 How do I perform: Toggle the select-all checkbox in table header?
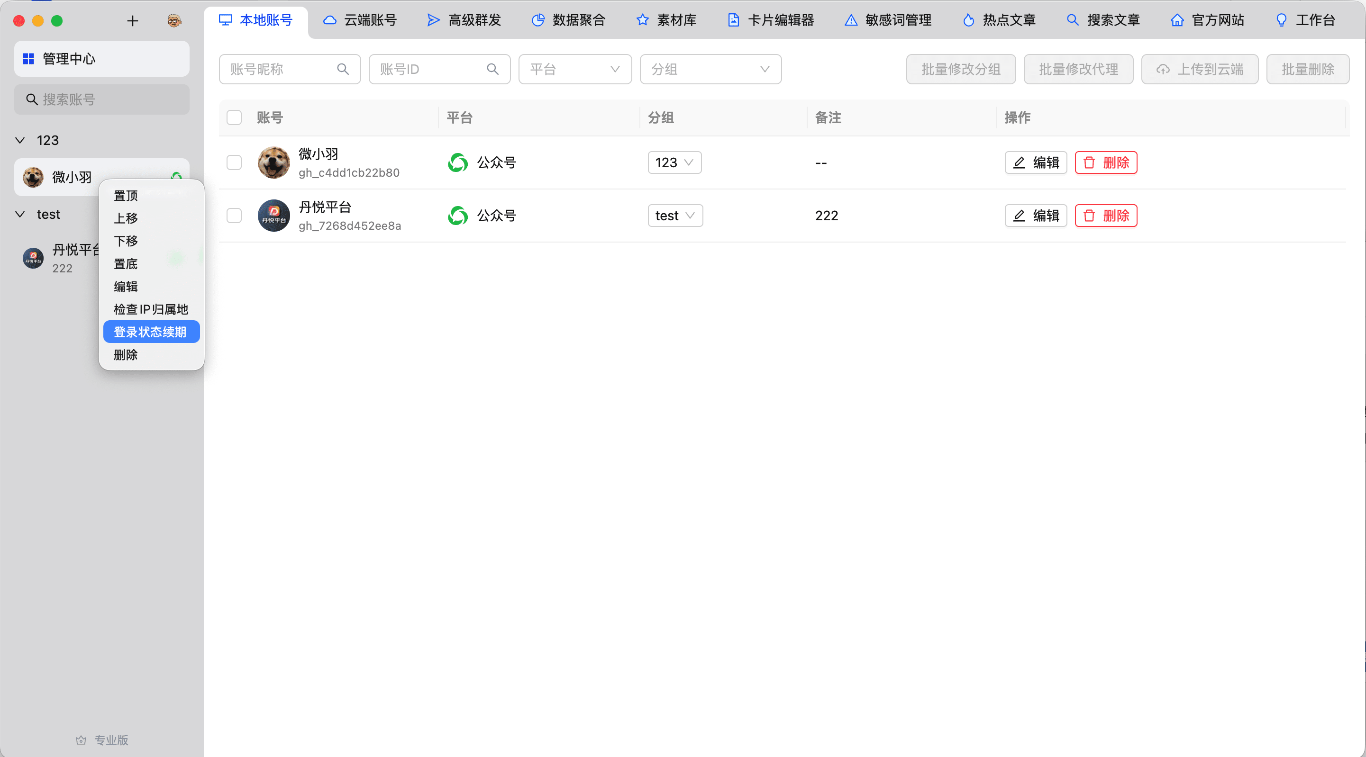[234, 117]
